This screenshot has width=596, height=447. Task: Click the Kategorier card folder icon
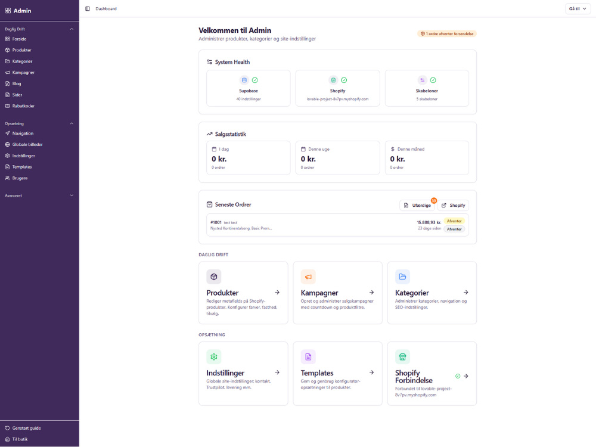pos(402,277)
